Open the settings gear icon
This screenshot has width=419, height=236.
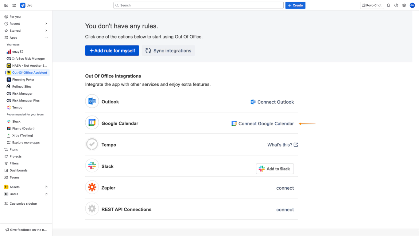click(404, 5)
